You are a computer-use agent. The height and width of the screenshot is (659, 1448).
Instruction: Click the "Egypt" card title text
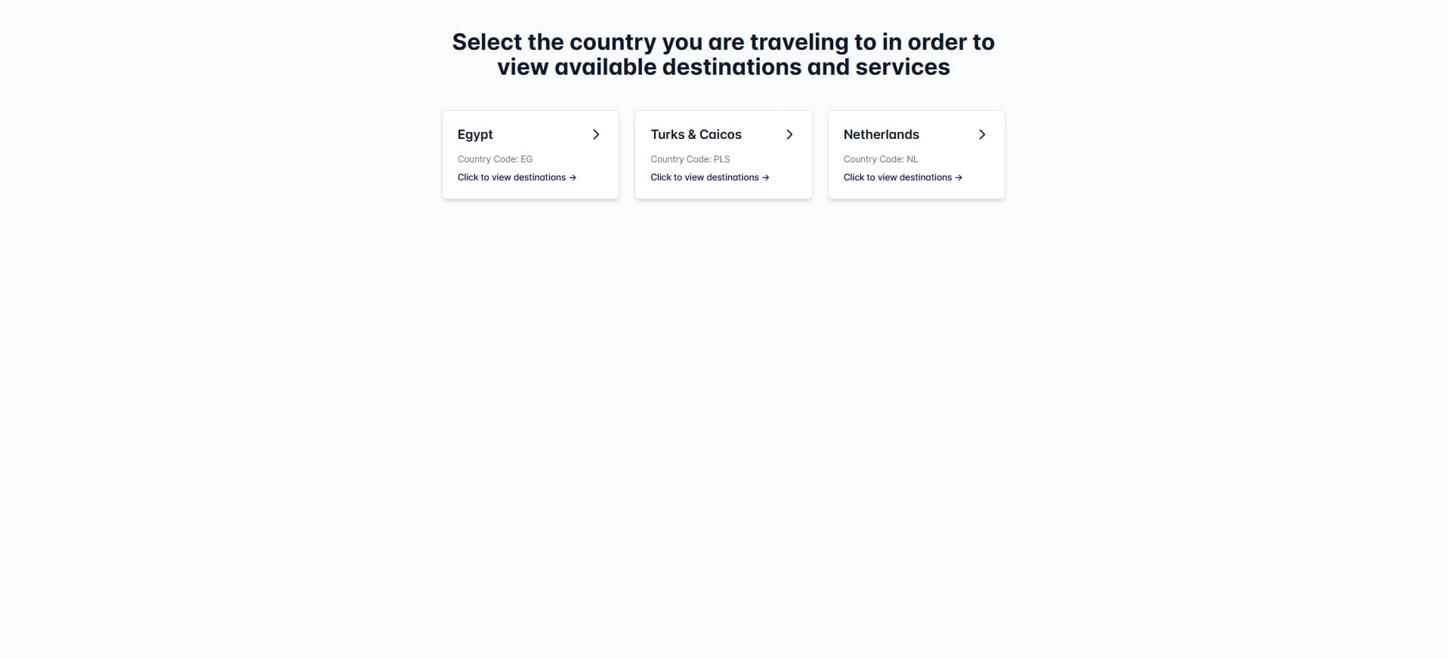coord(475,134)
